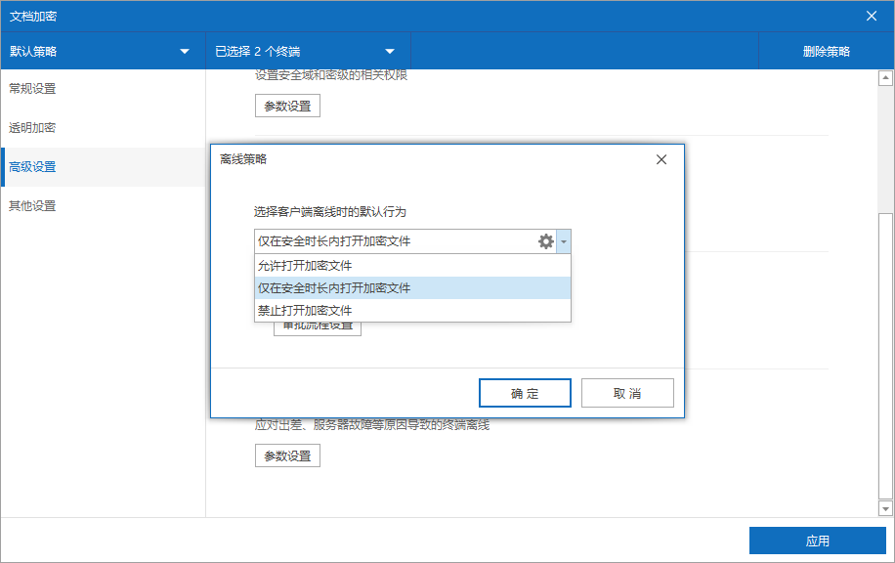Screen dimensions: 895x563
Task: Click 删除策略 in the header
Action: (x=826, y=52)
